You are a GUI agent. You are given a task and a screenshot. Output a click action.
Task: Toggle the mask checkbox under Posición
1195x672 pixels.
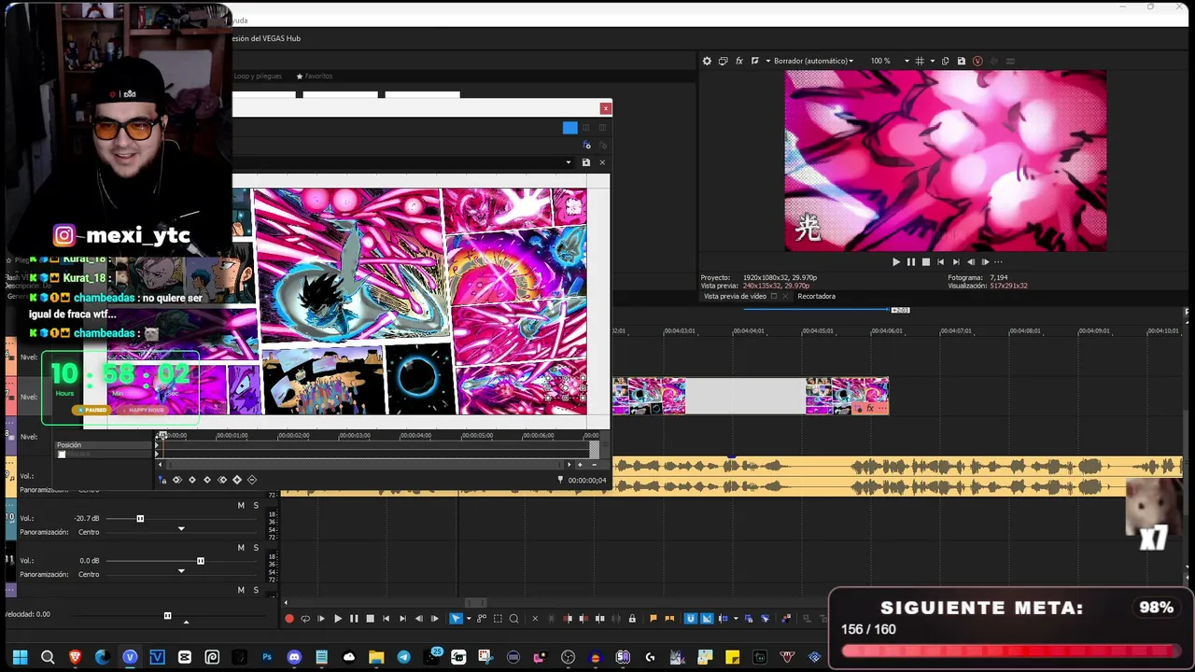(x=62, y=455)
